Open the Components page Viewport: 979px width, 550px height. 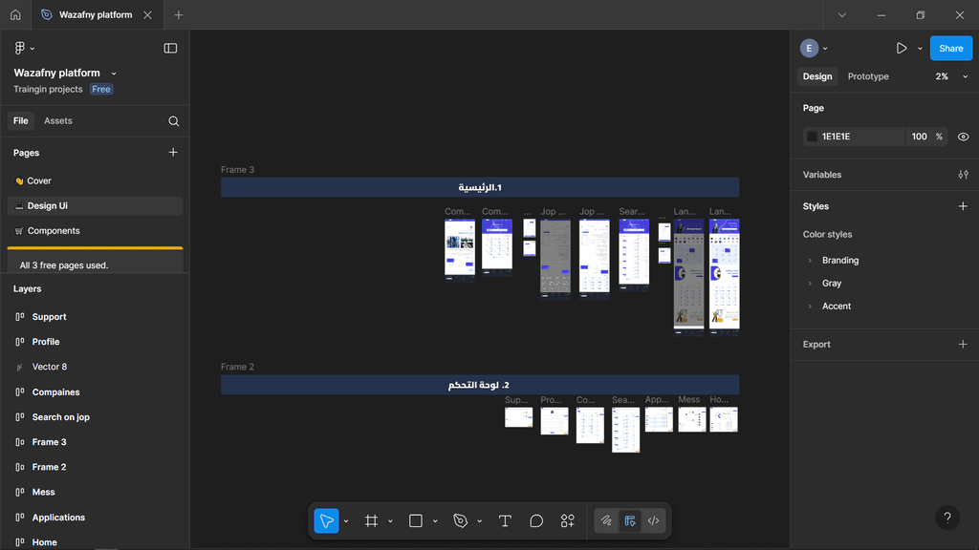(x=54, y=231)
